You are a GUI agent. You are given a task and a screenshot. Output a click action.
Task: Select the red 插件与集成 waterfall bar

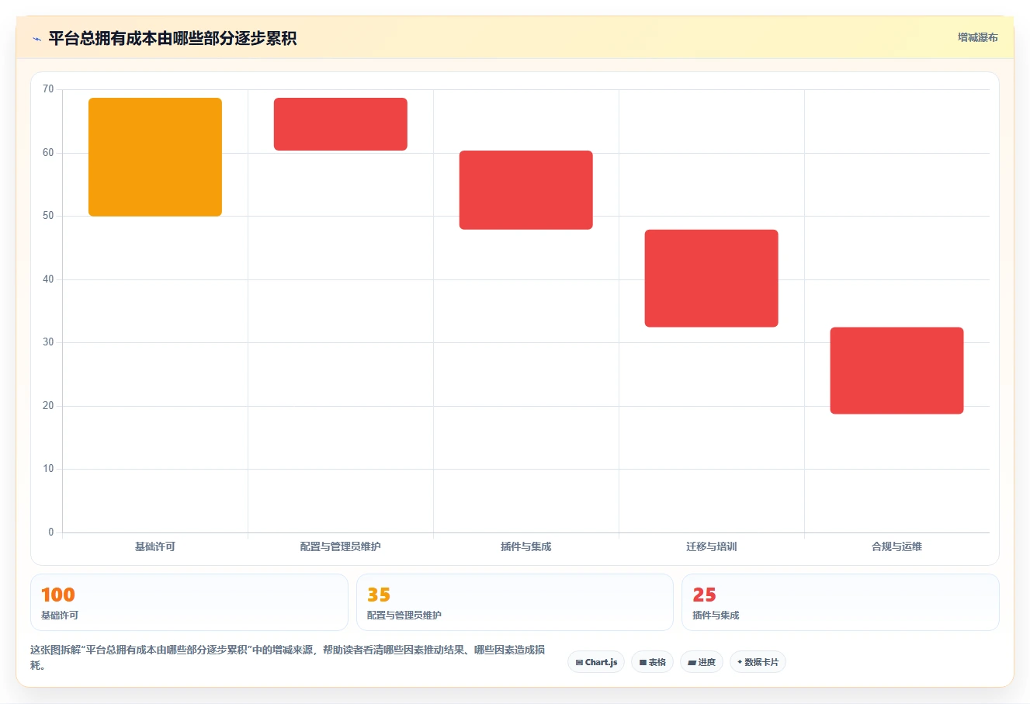(526, 190)
